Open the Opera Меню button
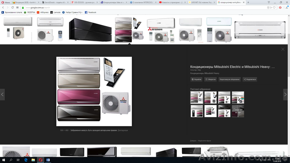 [x=5, y=2]
